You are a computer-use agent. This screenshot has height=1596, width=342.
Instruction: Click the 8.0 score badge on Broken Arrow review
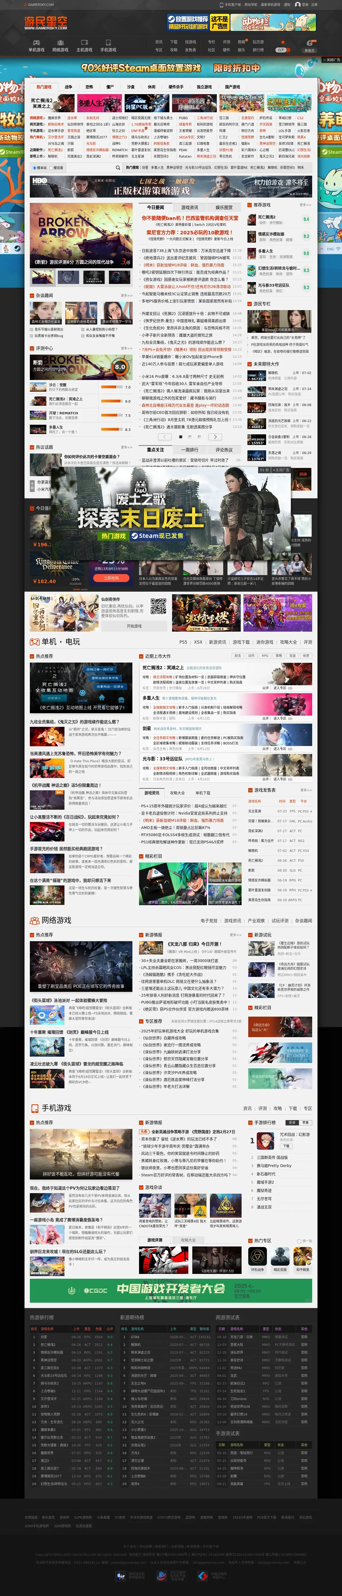(120, 367)
